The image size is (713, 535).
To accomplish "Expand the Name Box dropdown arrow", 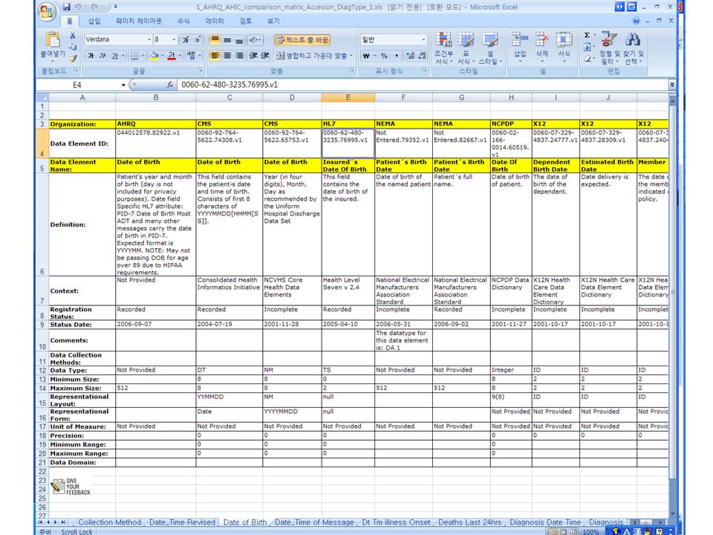I will (123, 85).
